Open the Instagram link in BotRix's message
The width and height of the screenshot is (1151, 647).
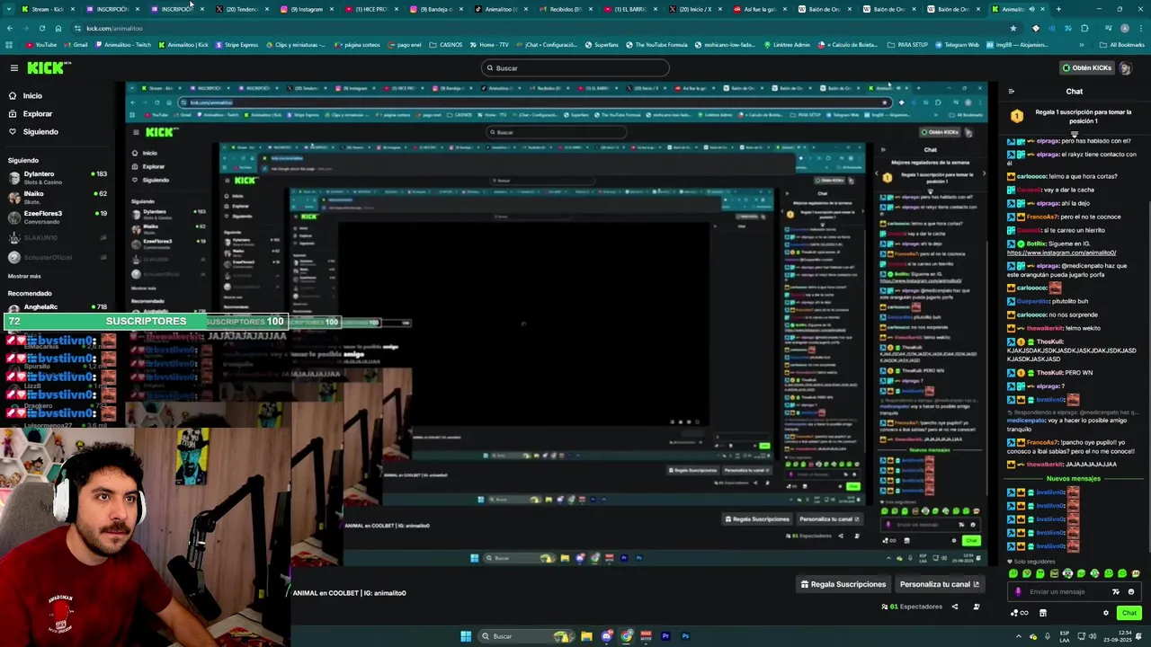click(x=1061, y=253)
